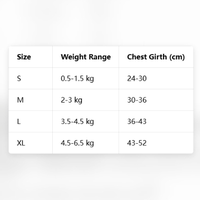The image size is (200, 200).
Task: Click the word Range in header
Action: tap(100, 57)
